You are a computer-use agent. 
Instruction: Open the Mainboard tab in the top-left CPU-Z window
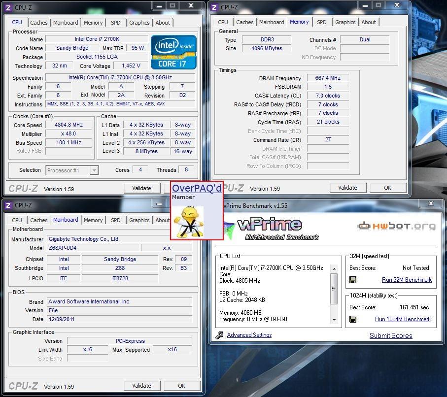(x=66, y=23)
